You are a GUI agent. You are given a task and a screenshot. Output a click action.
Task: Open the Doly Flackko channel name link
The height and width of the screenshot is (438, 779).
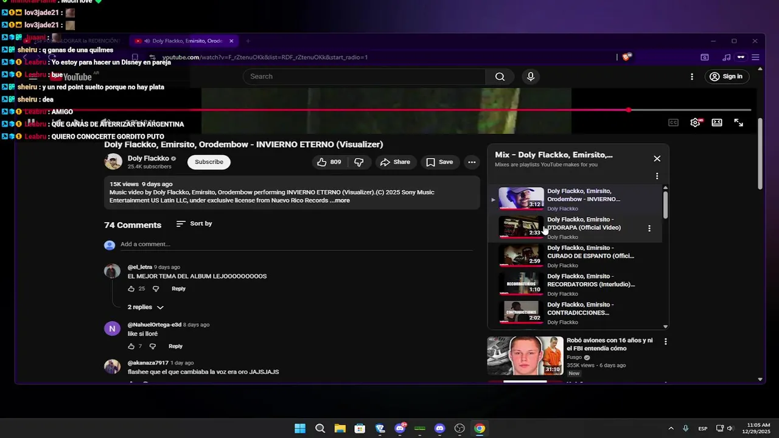(x=148, y=158)
